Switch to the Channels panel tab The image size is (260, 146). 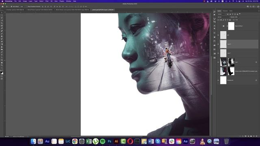coord(225,11)
